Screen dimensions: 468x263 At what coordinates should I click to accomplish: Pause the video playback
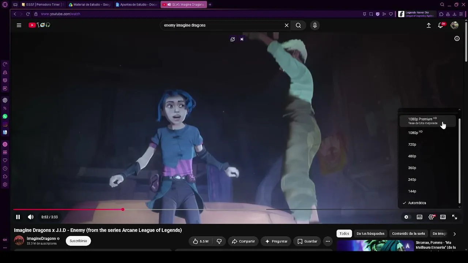click(x=18, y=217)
